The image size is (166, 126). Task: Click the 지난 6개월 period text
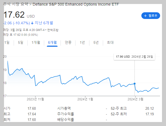pos(44,23)
